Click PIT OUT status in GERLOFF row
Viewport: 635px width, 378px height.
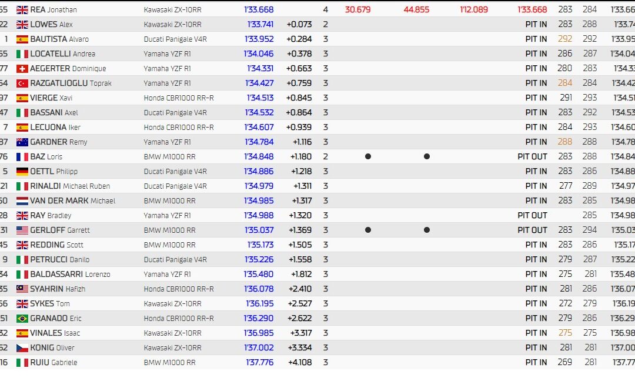click(532, 230)
